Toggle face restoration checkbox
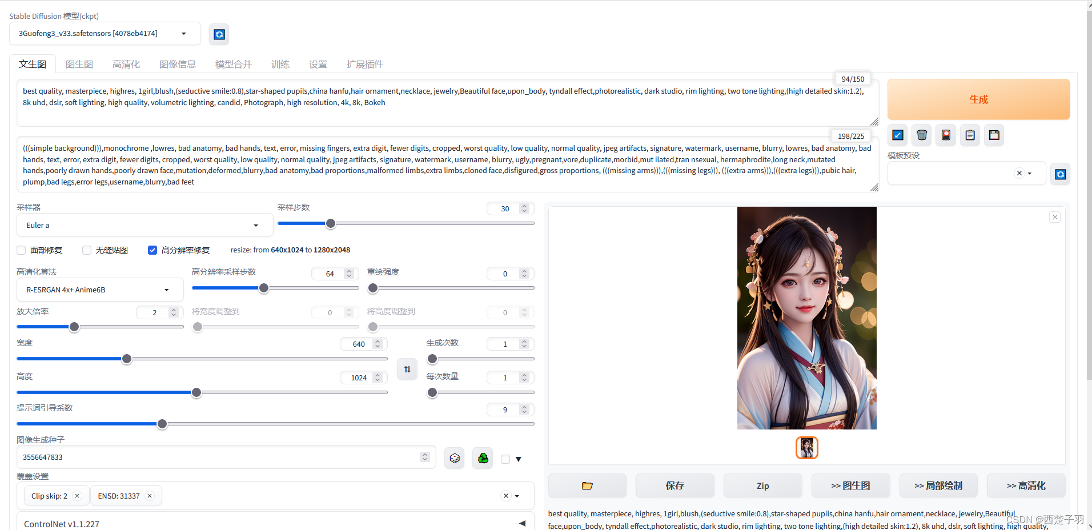 click(21, 250)
